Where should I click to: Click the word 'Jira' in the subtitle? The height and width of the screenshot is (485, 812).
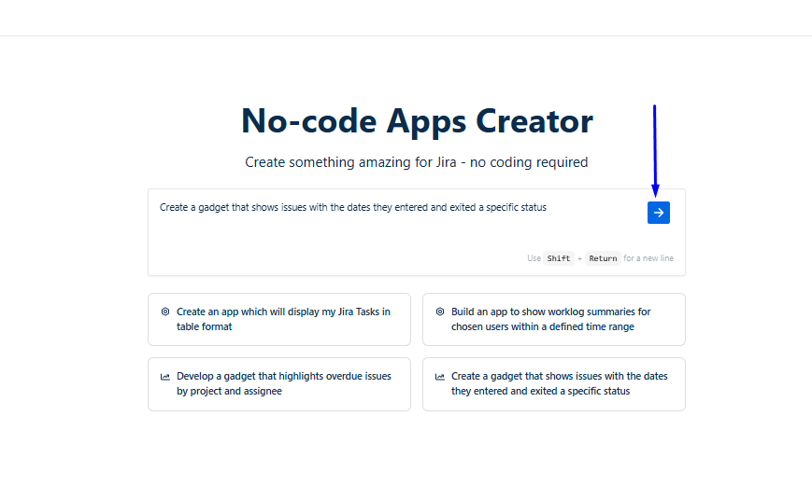(445, 162)
